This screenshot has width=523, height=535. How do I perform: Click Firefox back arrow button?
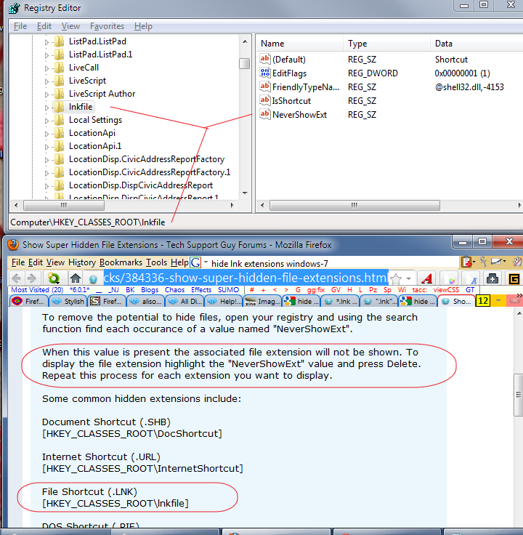tap(16, 278)
